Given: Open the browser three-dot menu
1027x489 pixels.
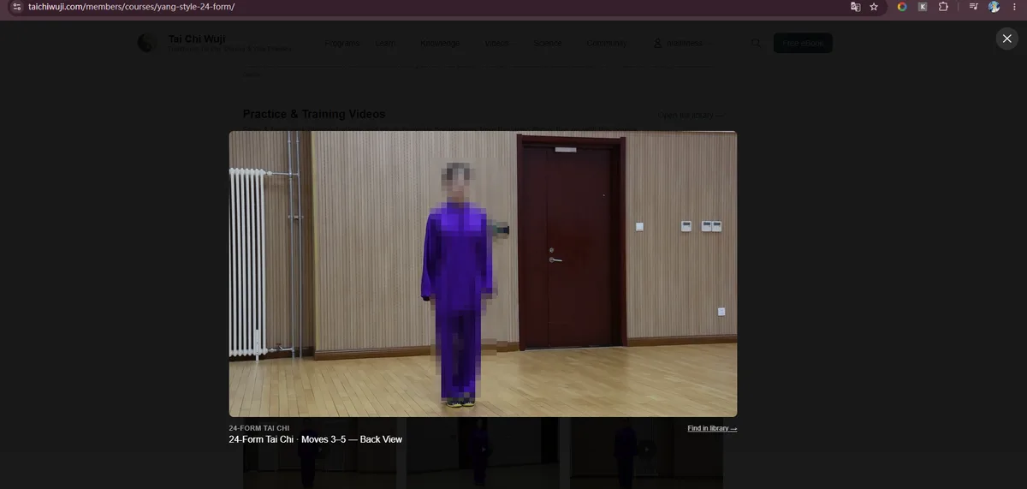Looking at the screenshot, I should pyautogui.click(x=1014, y=6).
